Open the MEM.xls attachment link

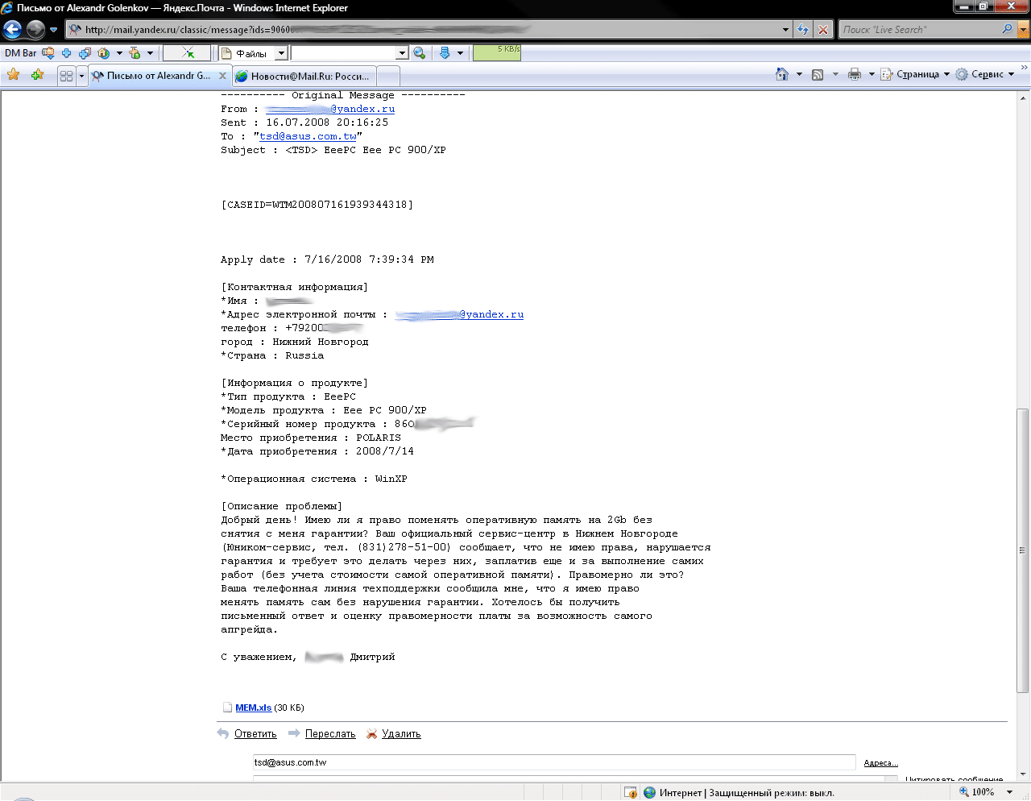[x=253, y=708]
